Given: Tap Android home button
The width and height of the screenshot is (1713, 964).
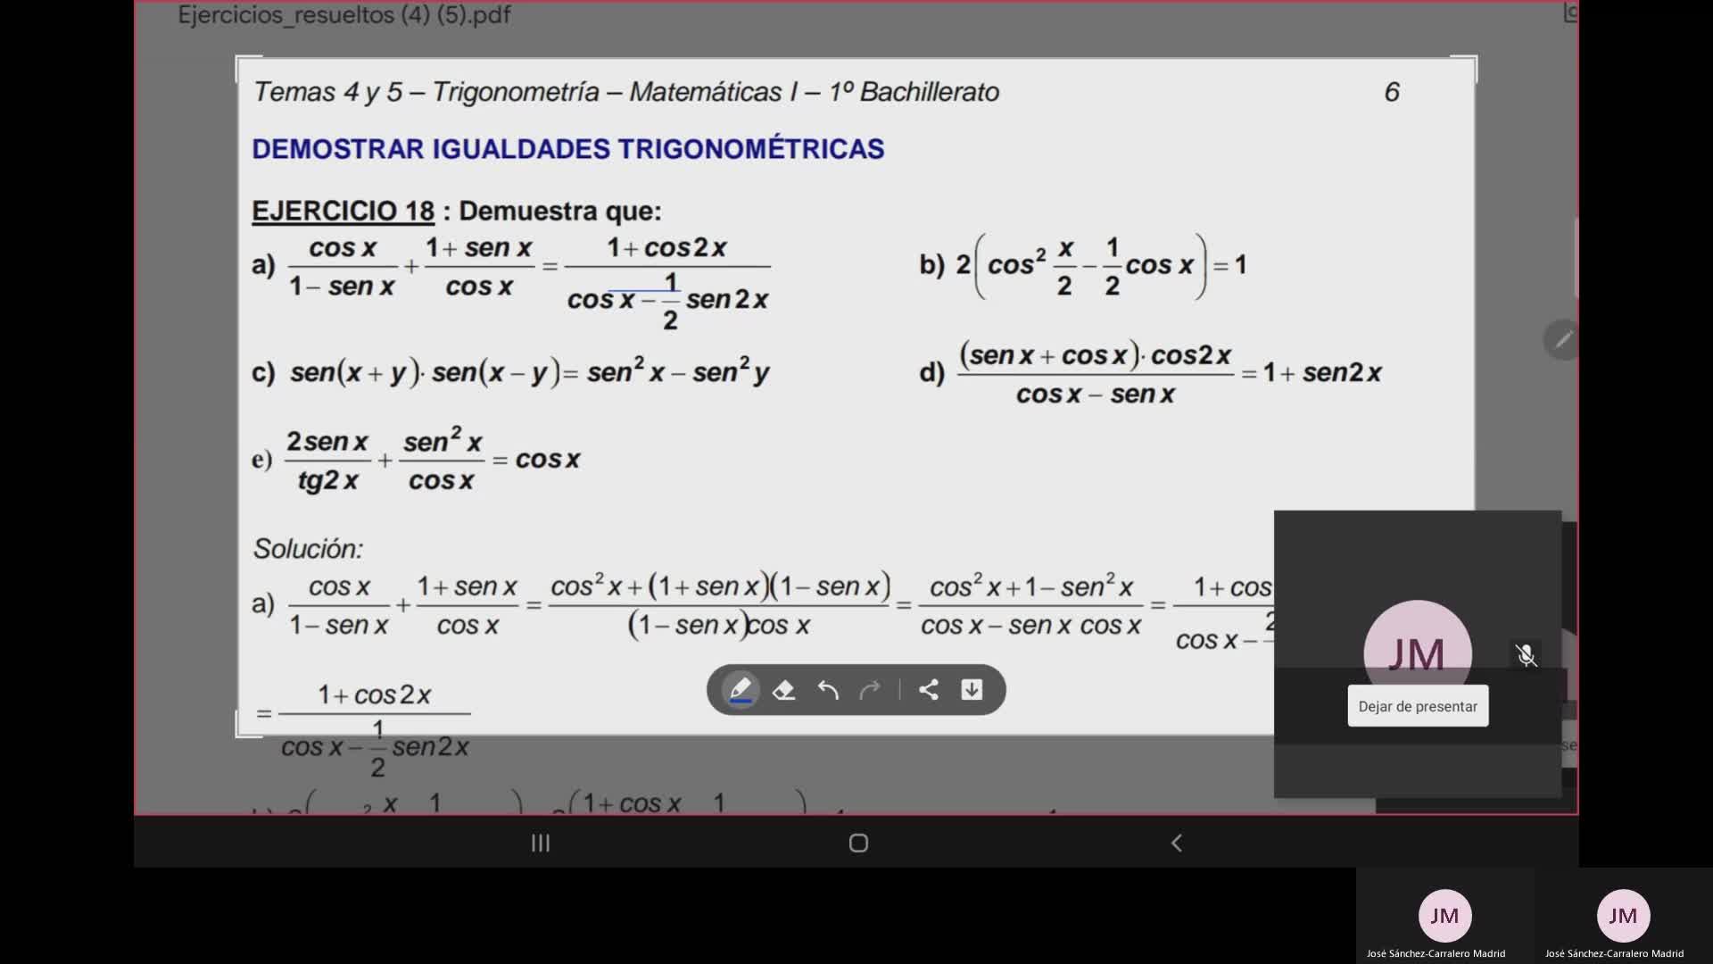Looking at the screenshot, I should (858, 843).
